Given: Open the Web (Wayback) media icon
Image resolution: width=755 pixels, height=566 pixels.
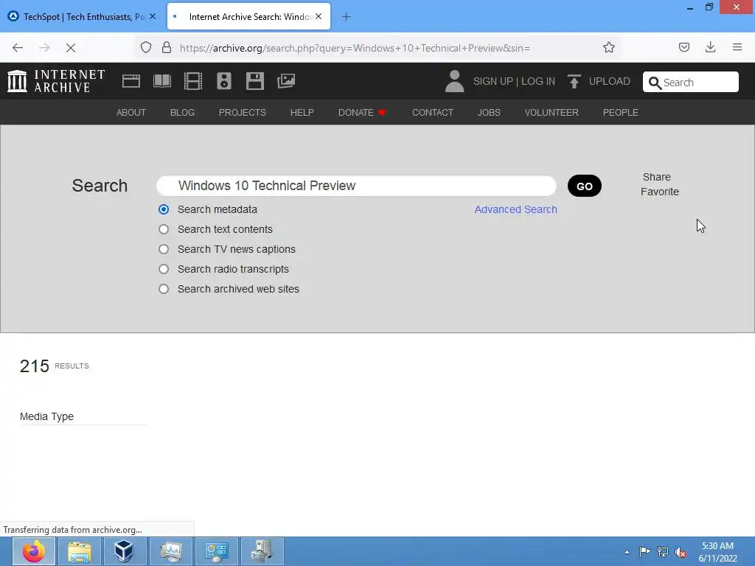Looking at the screenshot, I should [131, 81].
